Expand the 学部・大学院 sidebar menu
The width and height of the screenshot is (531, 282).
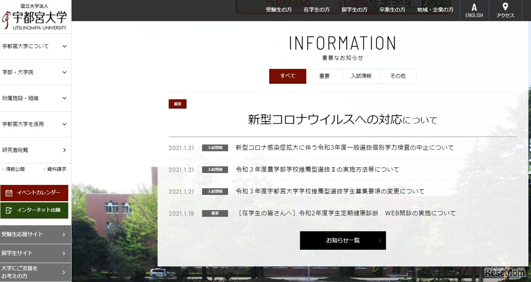pos(35,72)
